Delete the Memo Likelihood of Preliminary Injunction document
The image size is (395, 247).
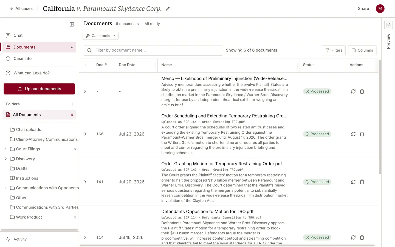tap(362, 91)
